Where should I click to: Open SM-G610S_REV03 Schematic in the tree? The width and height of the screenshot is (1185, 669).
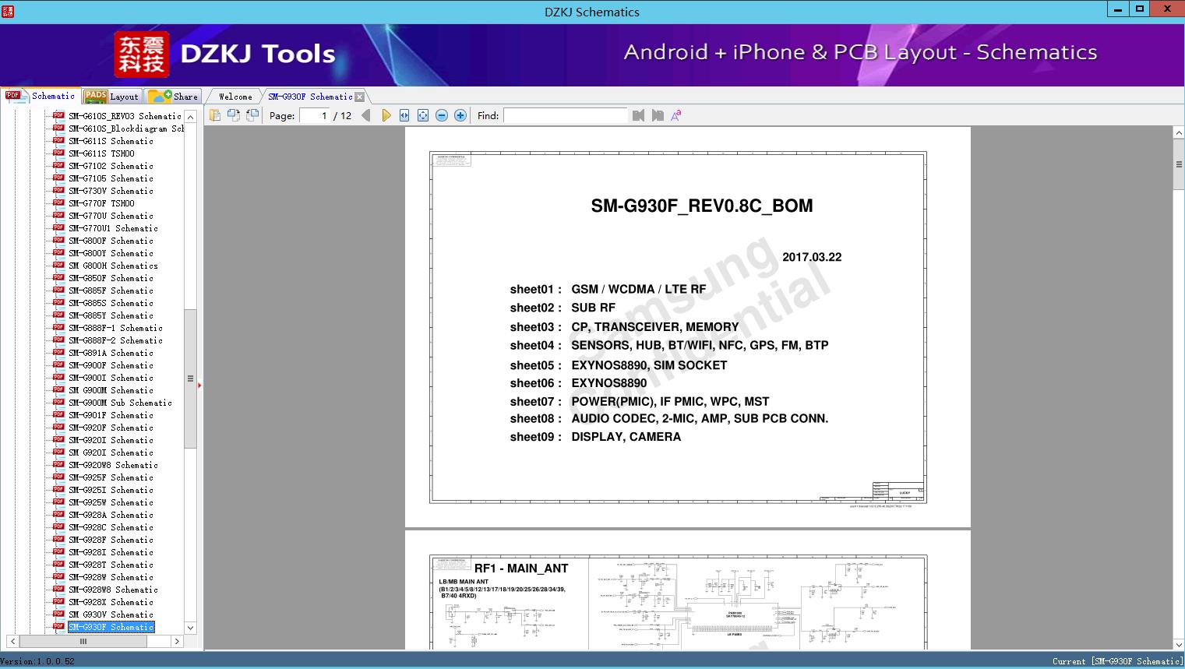[x=125, y=116]
